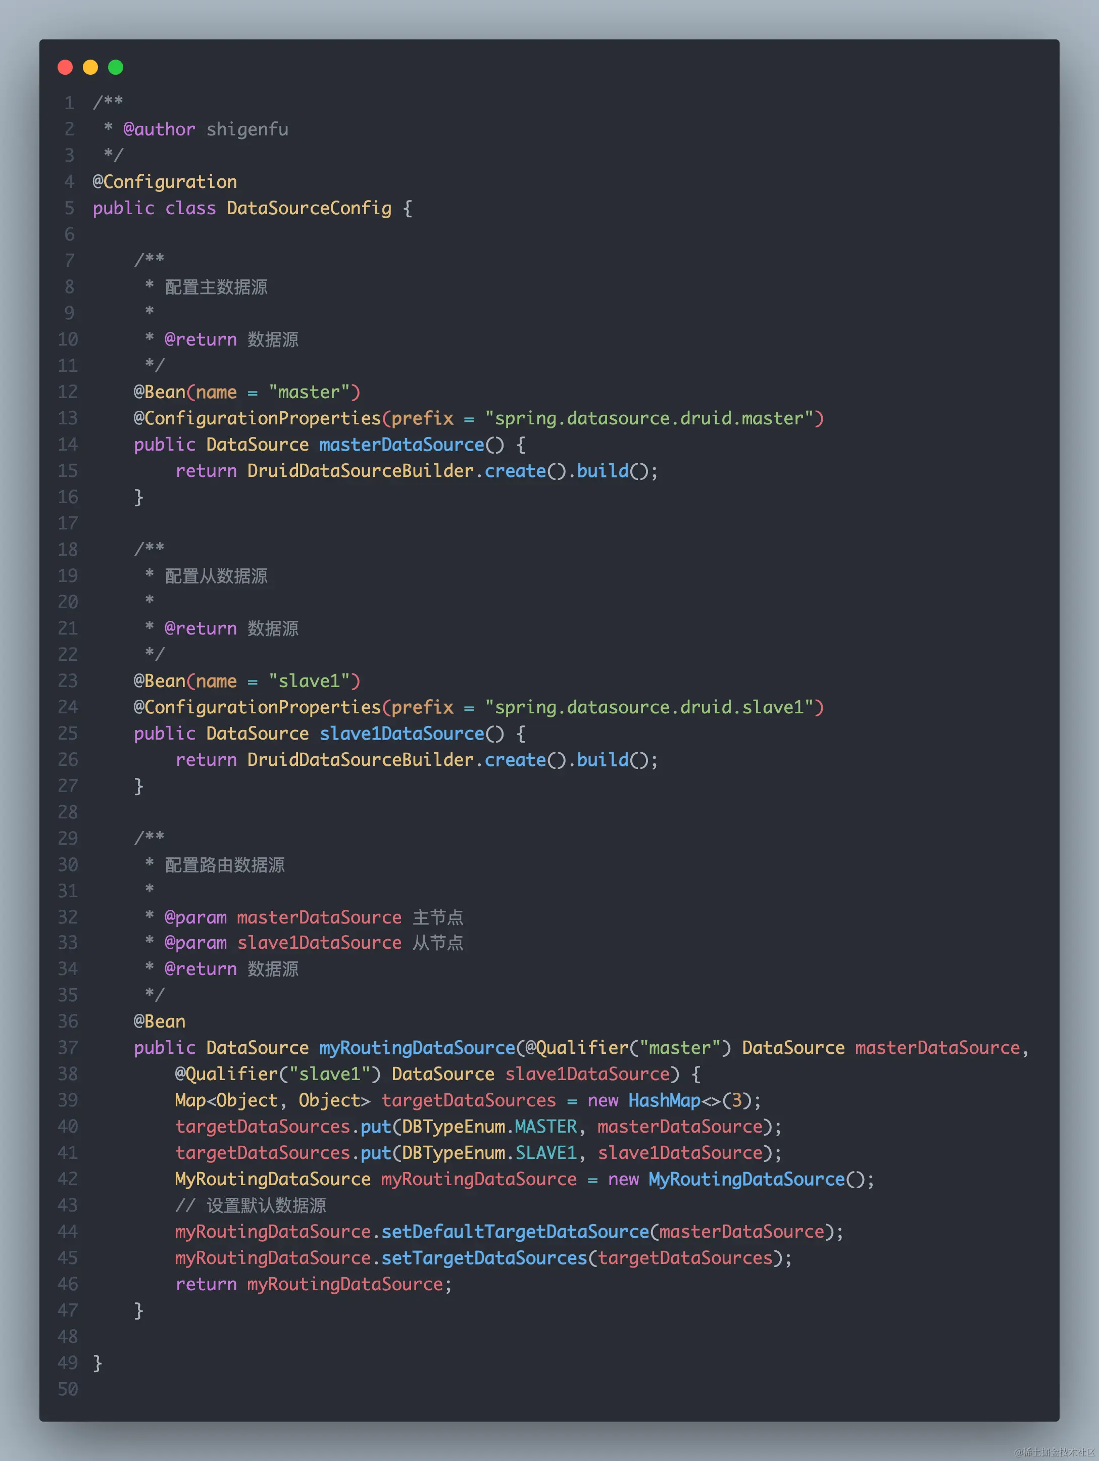Click the bare '@Bean' annotation on line 36

159,1021
